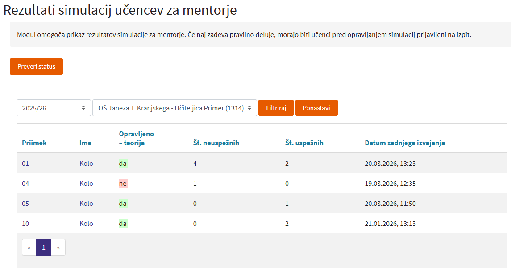Click the Preveri status button
Image resolution: width=511 pixels, height=274 pixels.
pos(36,66)
